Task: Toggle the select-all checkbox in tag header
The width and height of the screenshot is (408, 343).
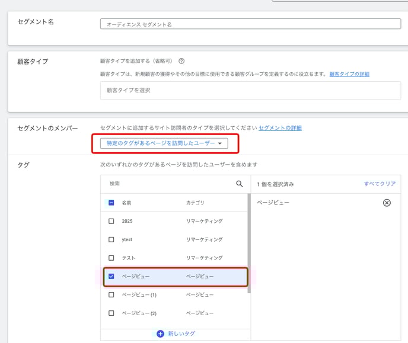Action: click(x=111, y=203)
